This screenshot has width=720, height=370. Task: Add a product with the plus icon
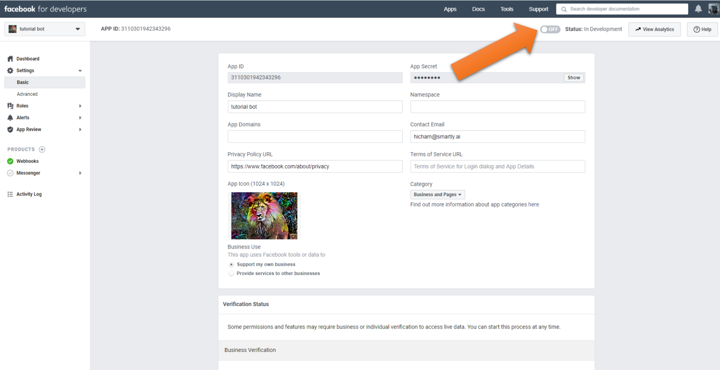42,149
